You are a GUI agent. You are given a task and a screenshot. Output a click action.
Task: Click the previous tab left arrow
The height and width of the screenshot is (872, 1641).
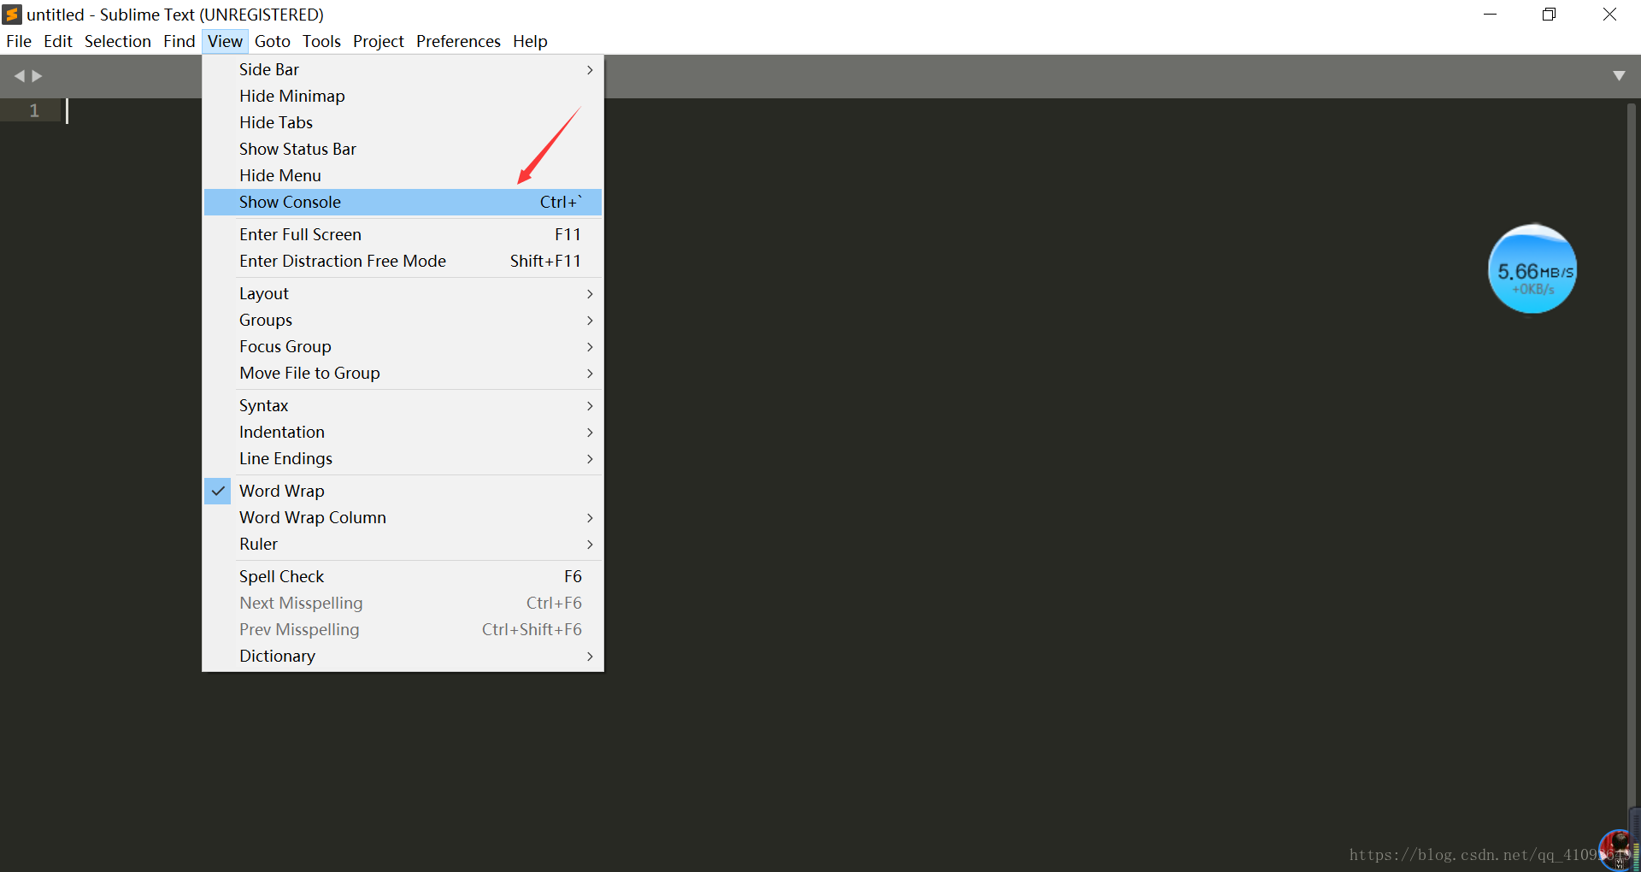point(19,76)
